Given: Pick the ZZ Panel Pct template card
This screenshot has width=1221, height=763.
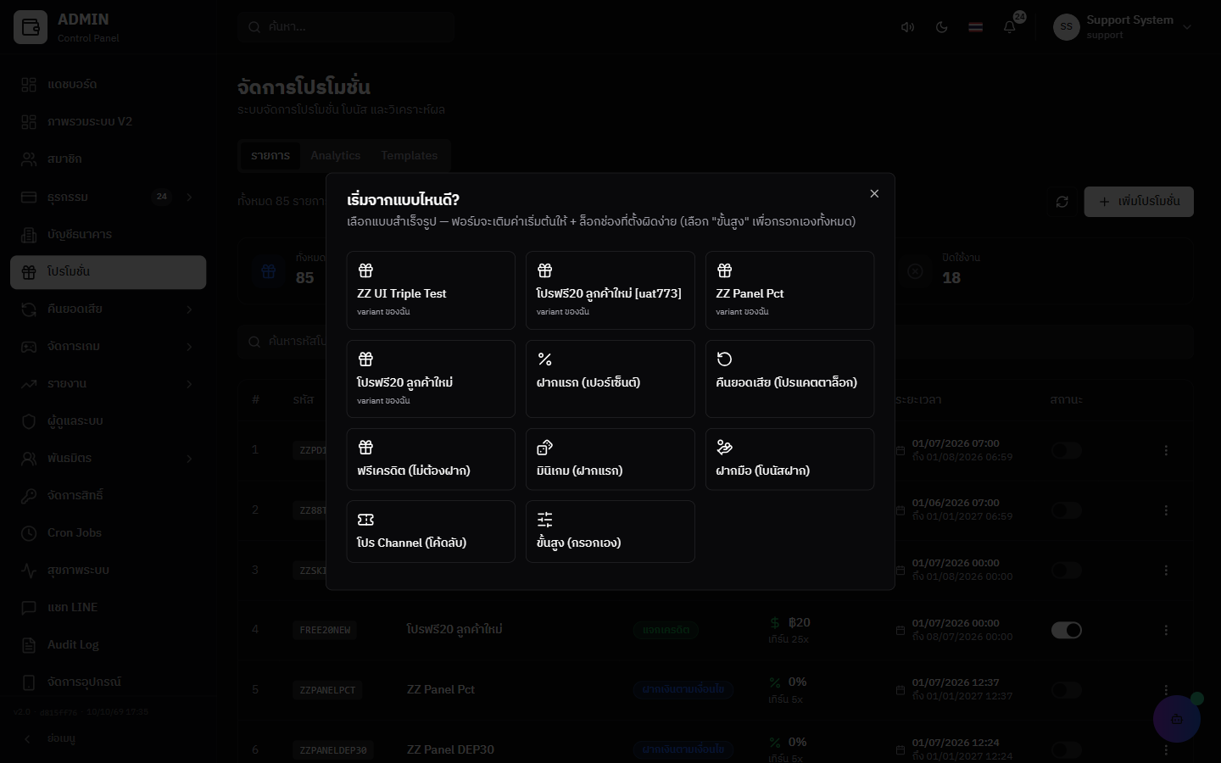Looking at the screenshot, I should point(789,290).
